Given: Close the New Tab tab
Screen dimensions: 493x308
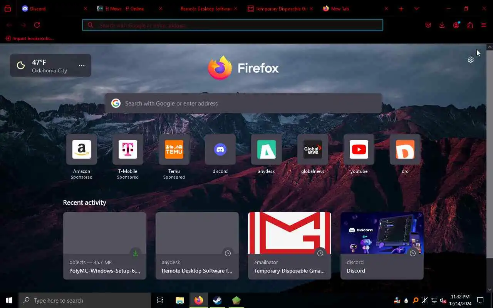Looking at the screenshot, I should click(386, 8).
